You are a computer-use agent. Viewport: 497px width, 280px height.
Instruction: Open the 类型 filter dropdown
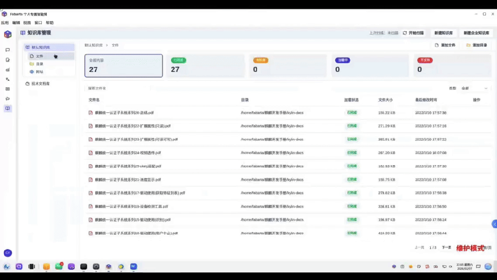pyautogui.click(x=474, y=88)
